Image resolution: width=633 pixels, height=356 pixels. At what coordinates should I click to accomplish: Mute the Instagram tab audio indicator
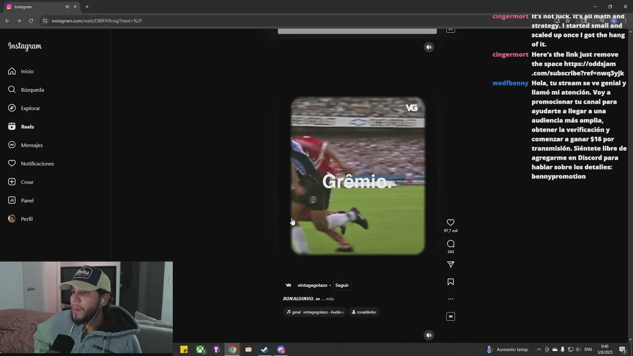pyautogui.click(x=67, y=7)
